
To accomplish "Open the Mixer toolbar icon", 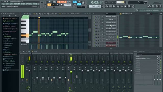I will click(121, 6).
